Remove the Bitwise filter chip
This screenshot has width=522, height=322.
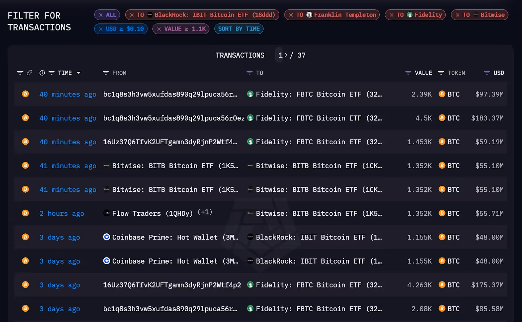(457, 15)
